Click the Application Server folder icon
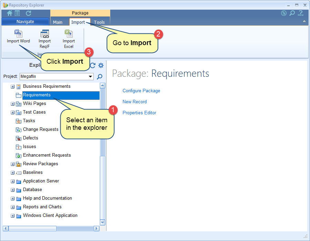Screen dimensions: 310x241 pyautogui.click(x=19, y=181)
